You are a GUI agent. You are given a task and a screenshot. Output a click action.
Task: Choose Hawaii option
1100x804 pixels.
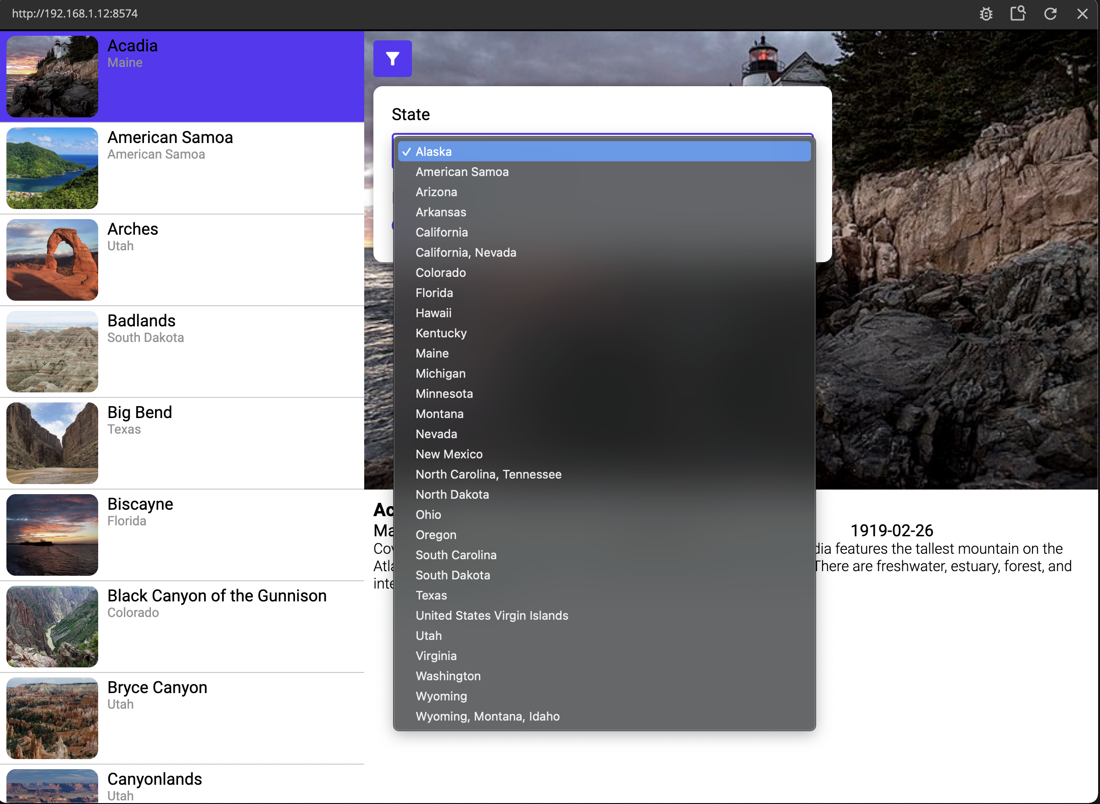[604, 313]
